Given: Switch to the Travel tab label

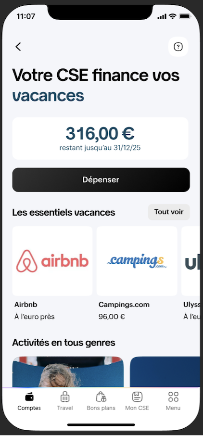Looking at the screenshot, I should point(65,408).
